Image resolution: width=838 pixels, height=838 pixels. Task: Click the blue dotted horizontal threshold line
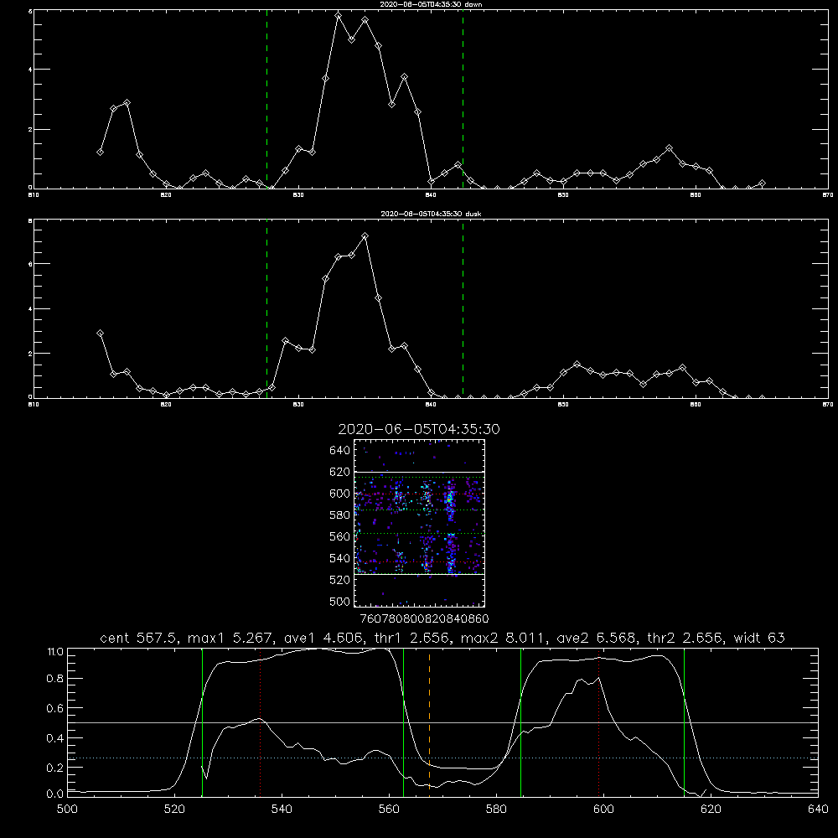(x=442, y=758)
